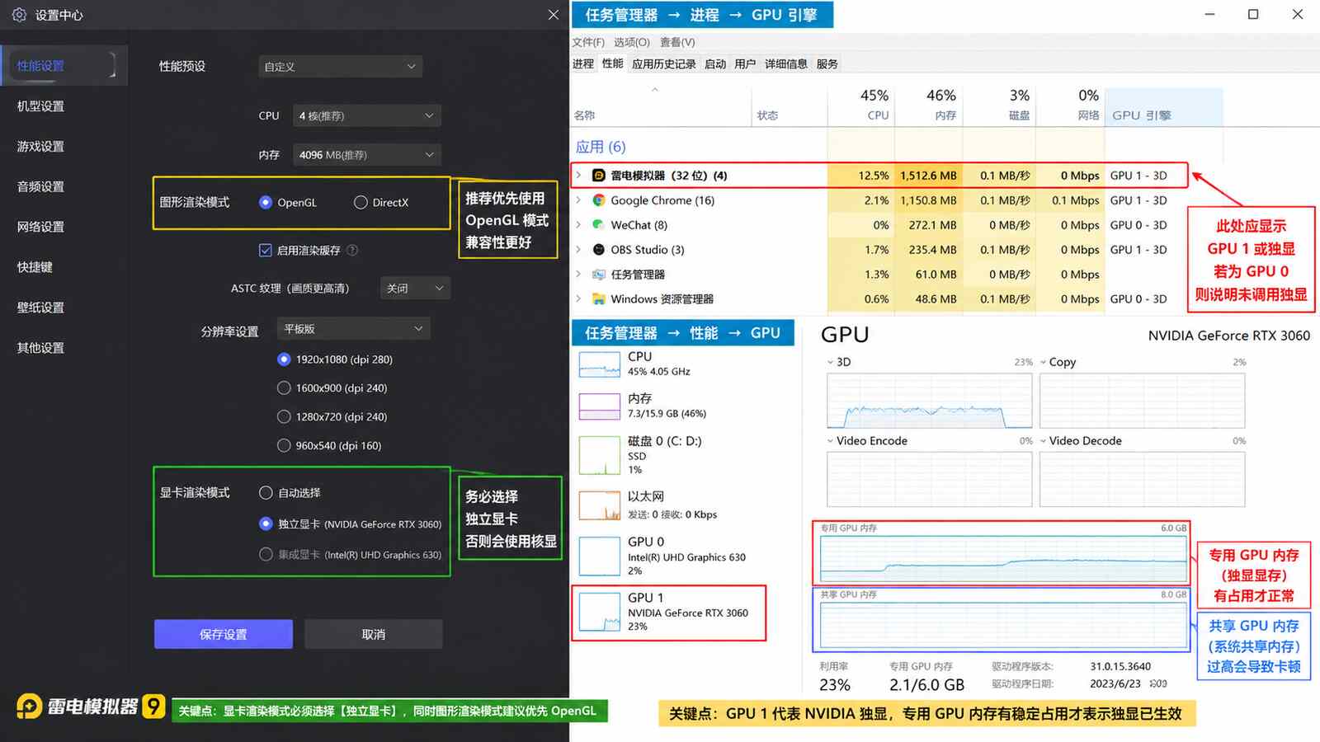Viewport: 1320px width, 742px height.
Task: Open the 内存 4096 MB dropdown
Action: tap(367, 155)
